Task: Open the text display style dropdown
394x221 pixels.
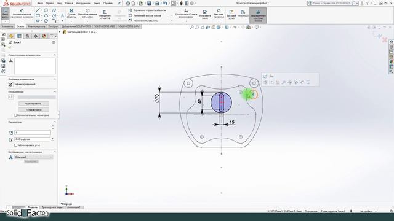Action: pyautogui.click(x=34, y=157)
